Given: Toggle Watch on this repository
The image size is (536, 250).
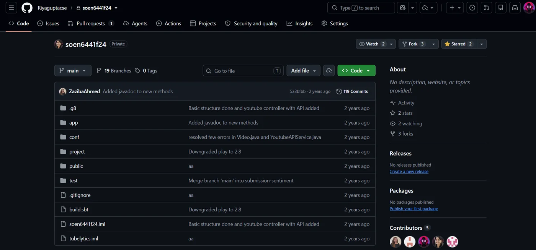Looking at the screenshot, I should (372, 44).
